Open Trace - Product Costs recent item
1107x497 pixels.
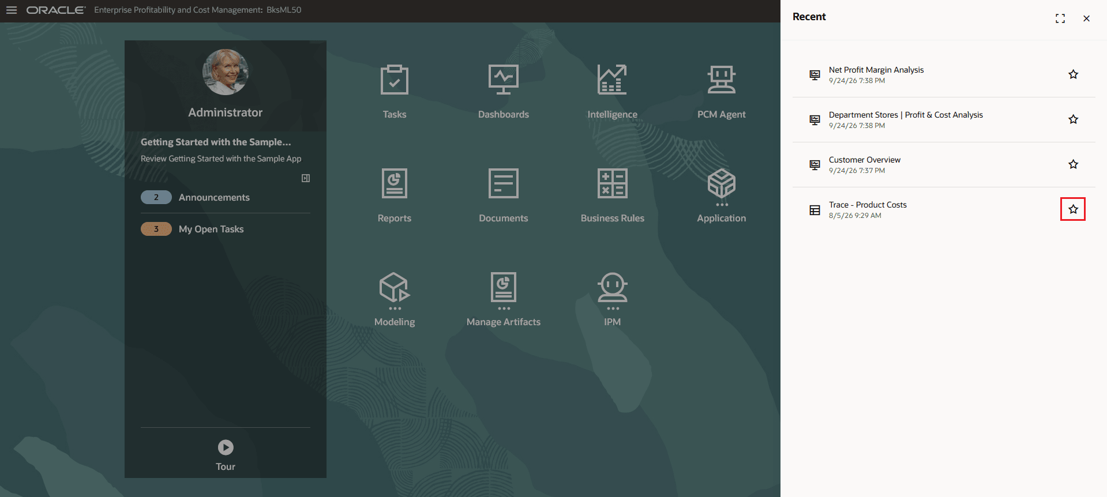[x=868, y=205]
